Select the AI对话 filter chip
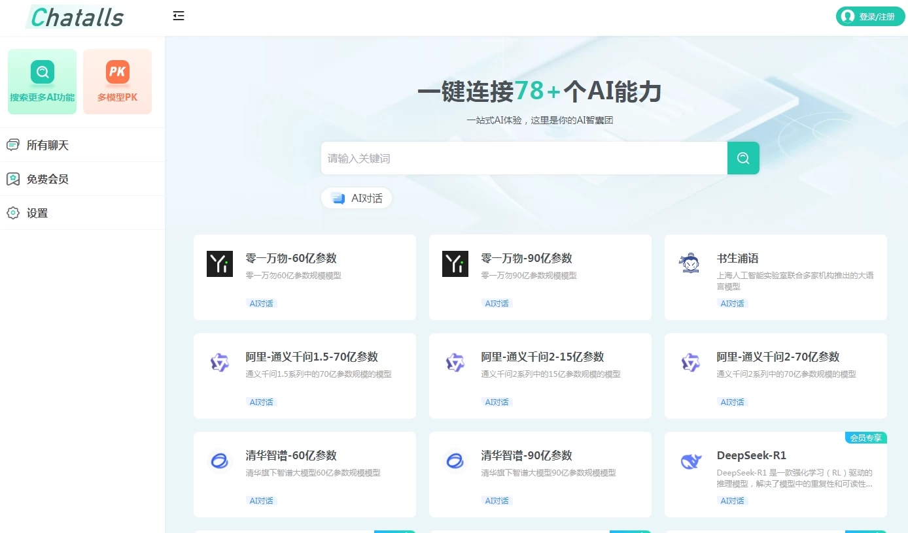This screenshot has width=908, height=533. click(357, 198)
